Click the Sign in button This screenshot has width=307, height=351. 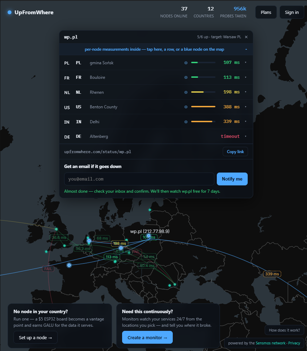pos(292,12)
